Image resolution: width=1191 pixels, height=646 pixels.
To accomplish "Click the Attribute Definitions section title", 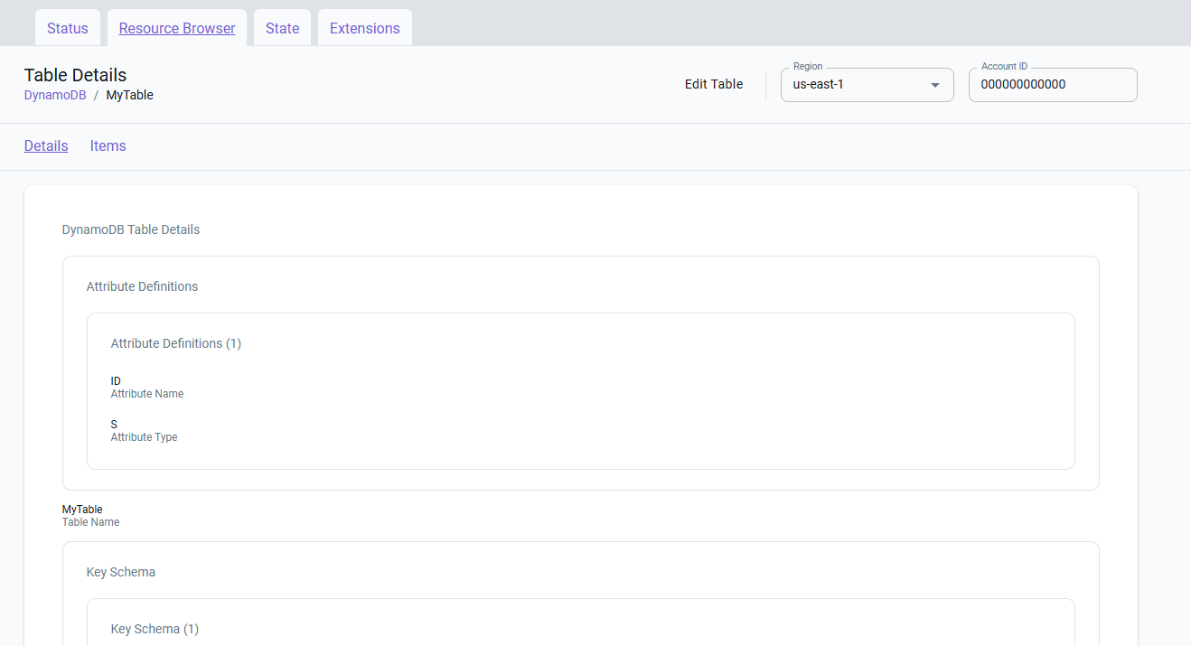I will 142,286.
